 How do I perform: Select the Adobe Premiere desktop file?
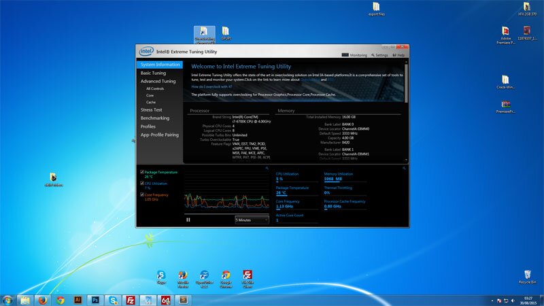[505, 35]
